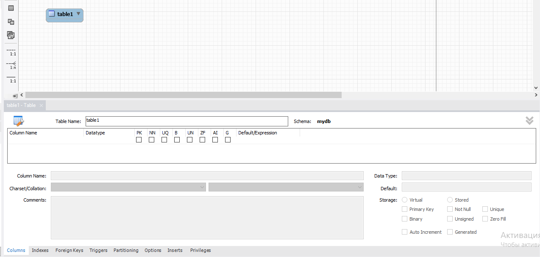This screenshot has height=257, width=540.
Task: Click into the Table Name field
Action: point(186,121)
